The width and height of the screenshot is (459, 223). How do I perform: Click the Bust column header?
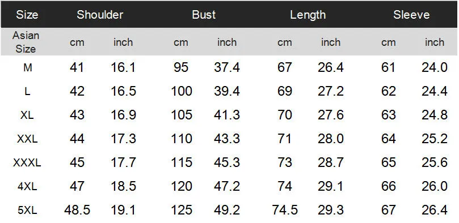(204, 15)
